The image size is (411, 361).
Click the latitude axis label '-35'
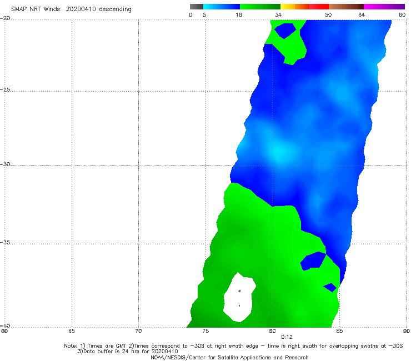5,242
